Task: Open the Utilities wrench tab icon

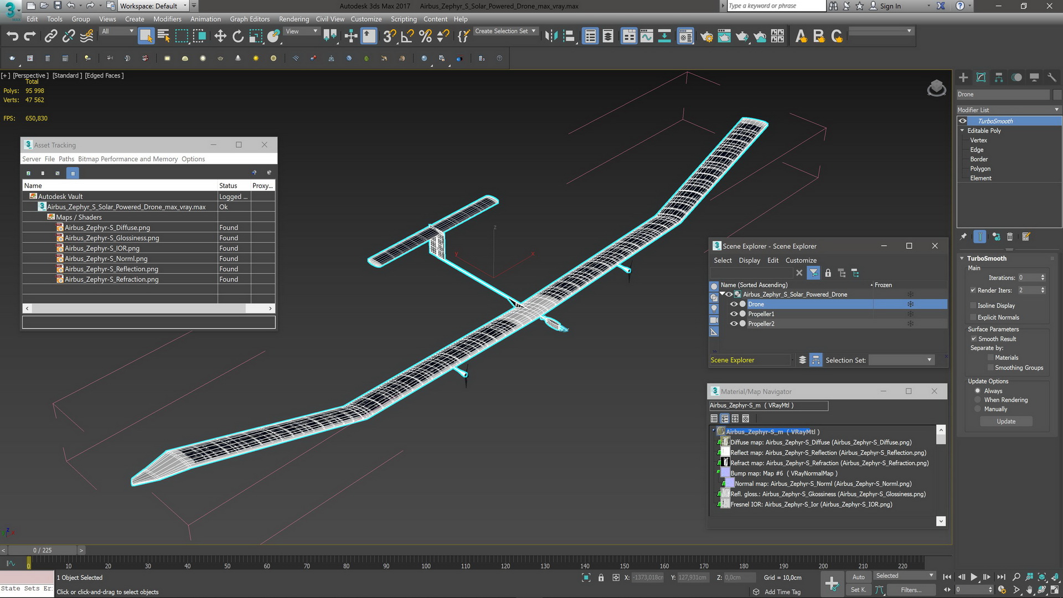Action: coord(1052,78)
